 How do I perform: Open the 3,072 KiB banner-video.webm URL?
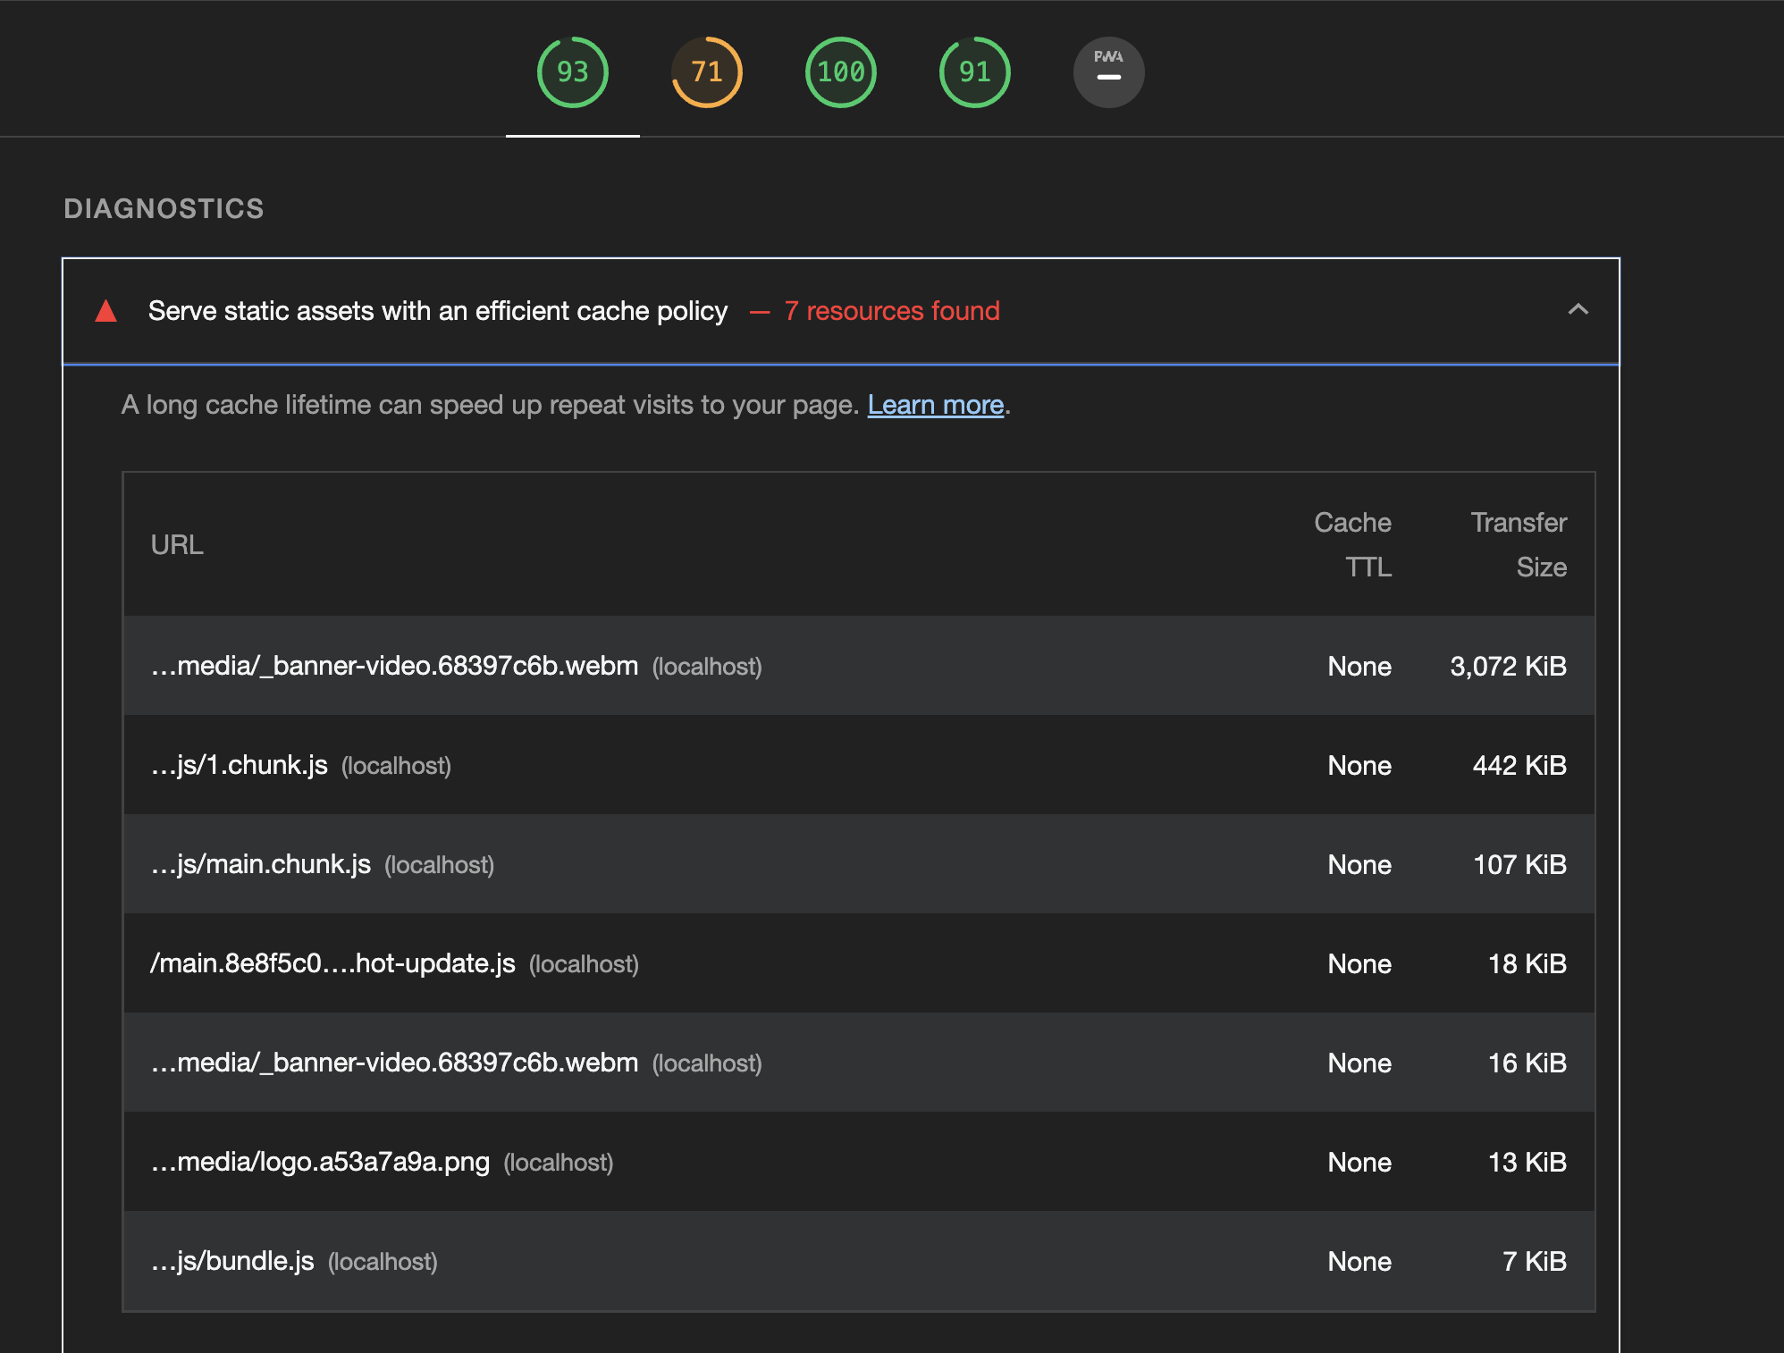[x=394, y=666]
